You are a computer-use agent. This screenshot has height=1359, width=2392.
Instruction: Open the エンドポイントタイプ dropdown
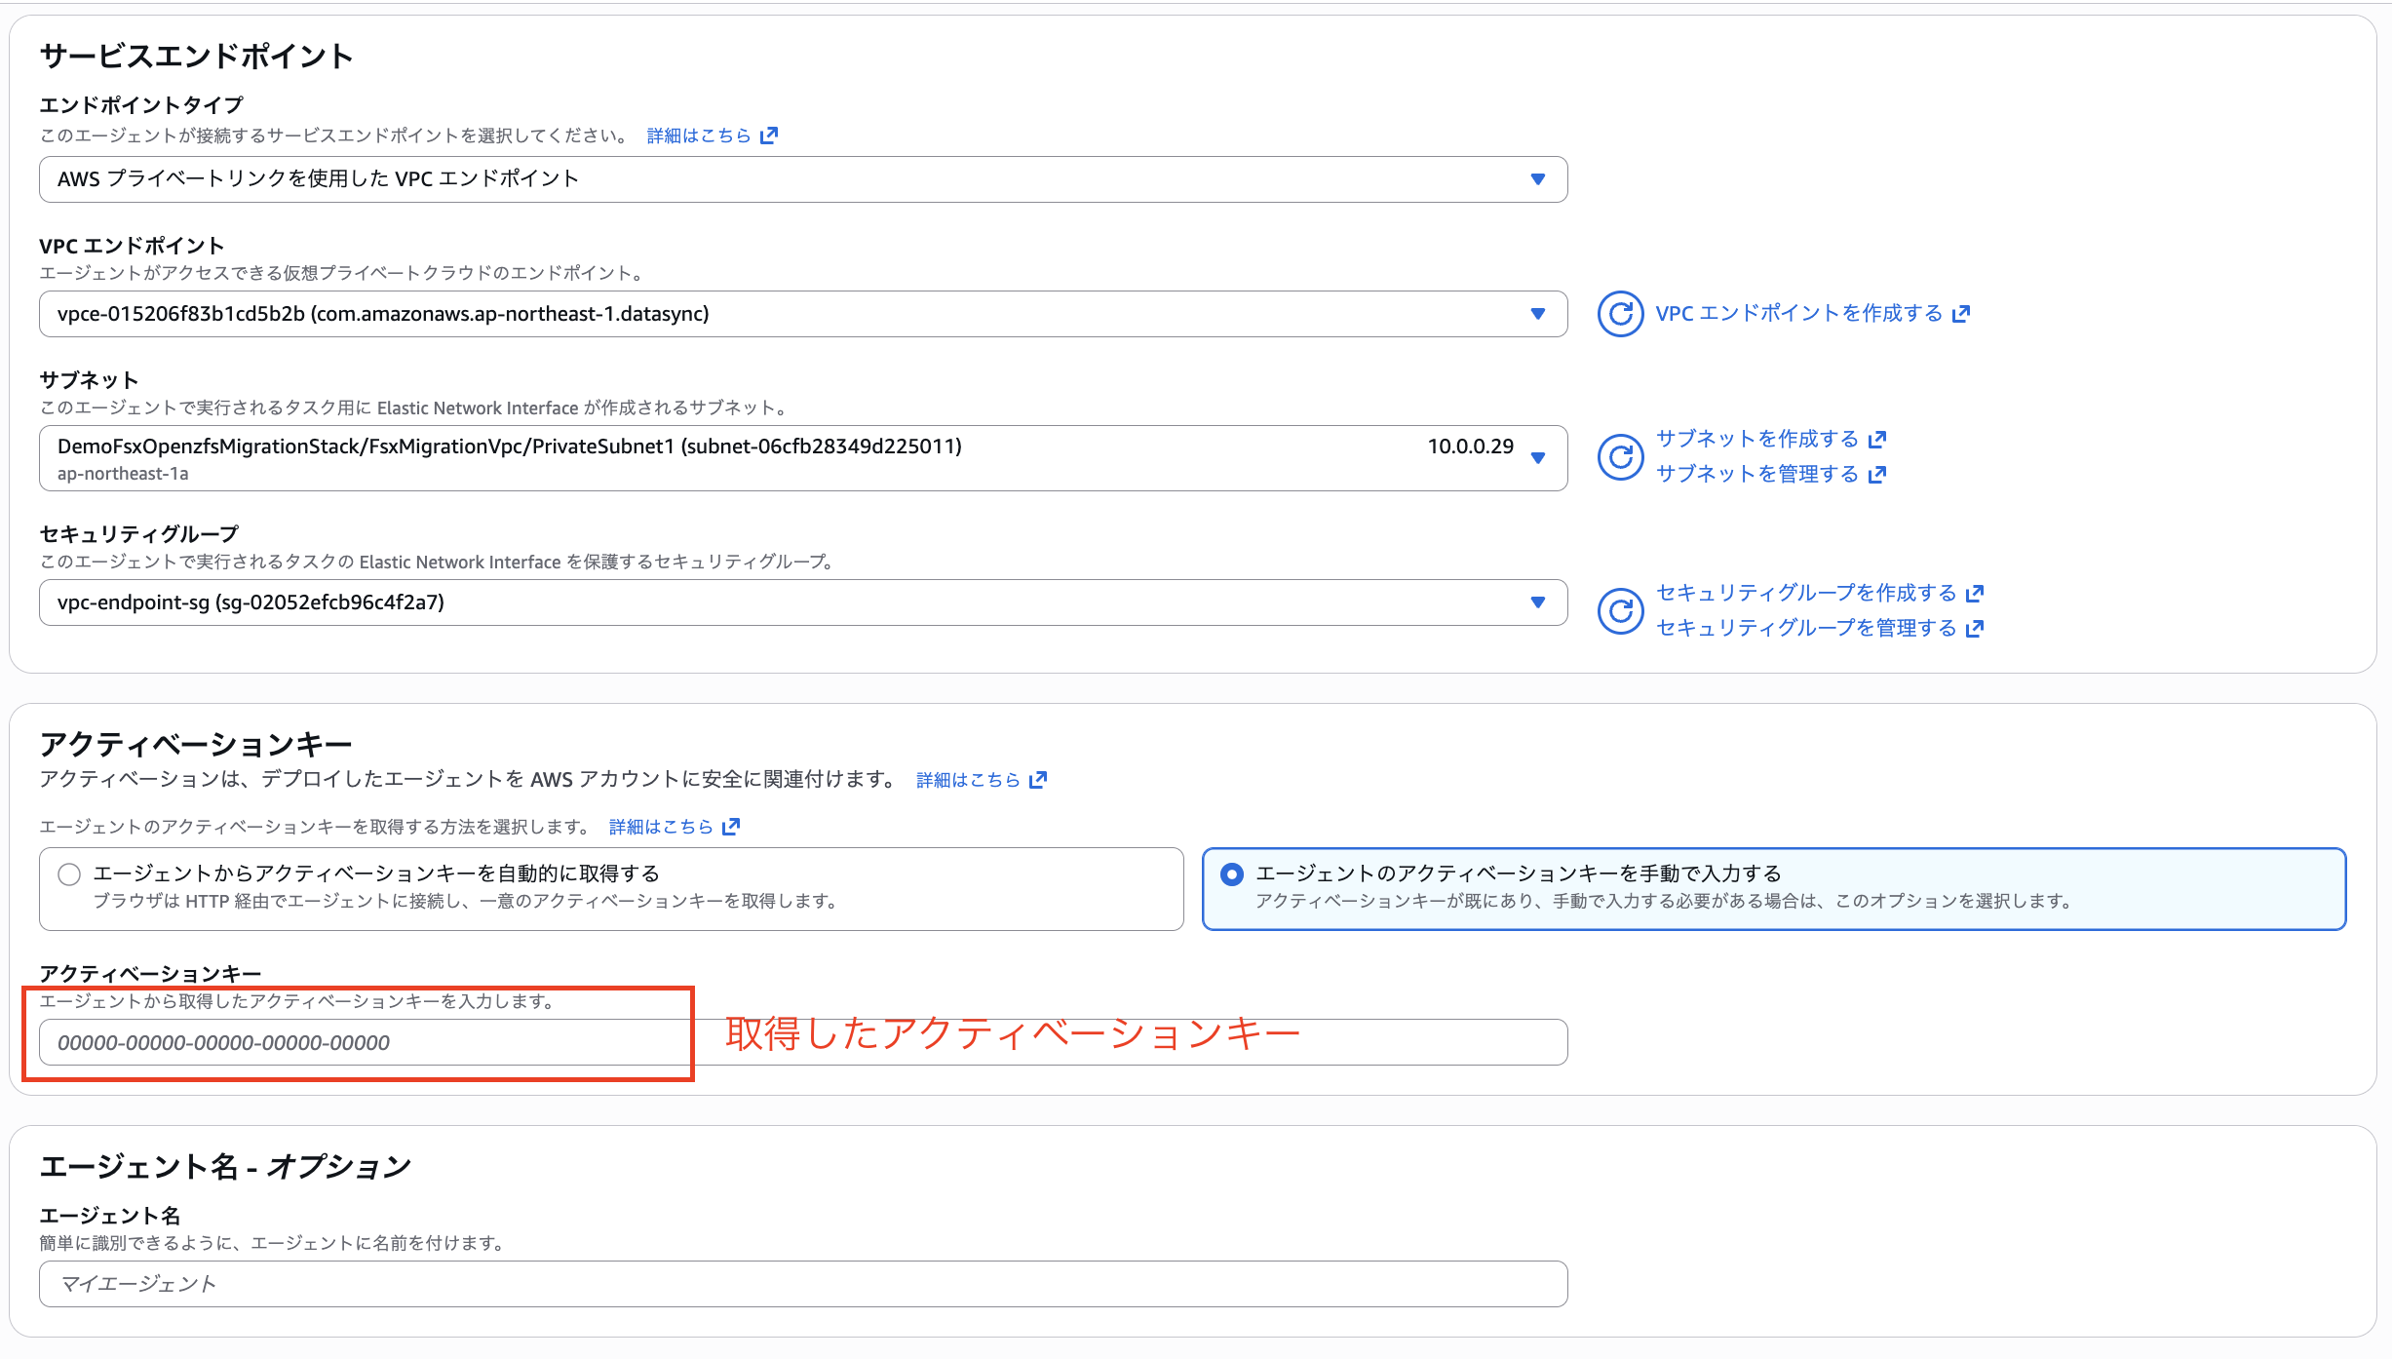(x=1538, y=179)
